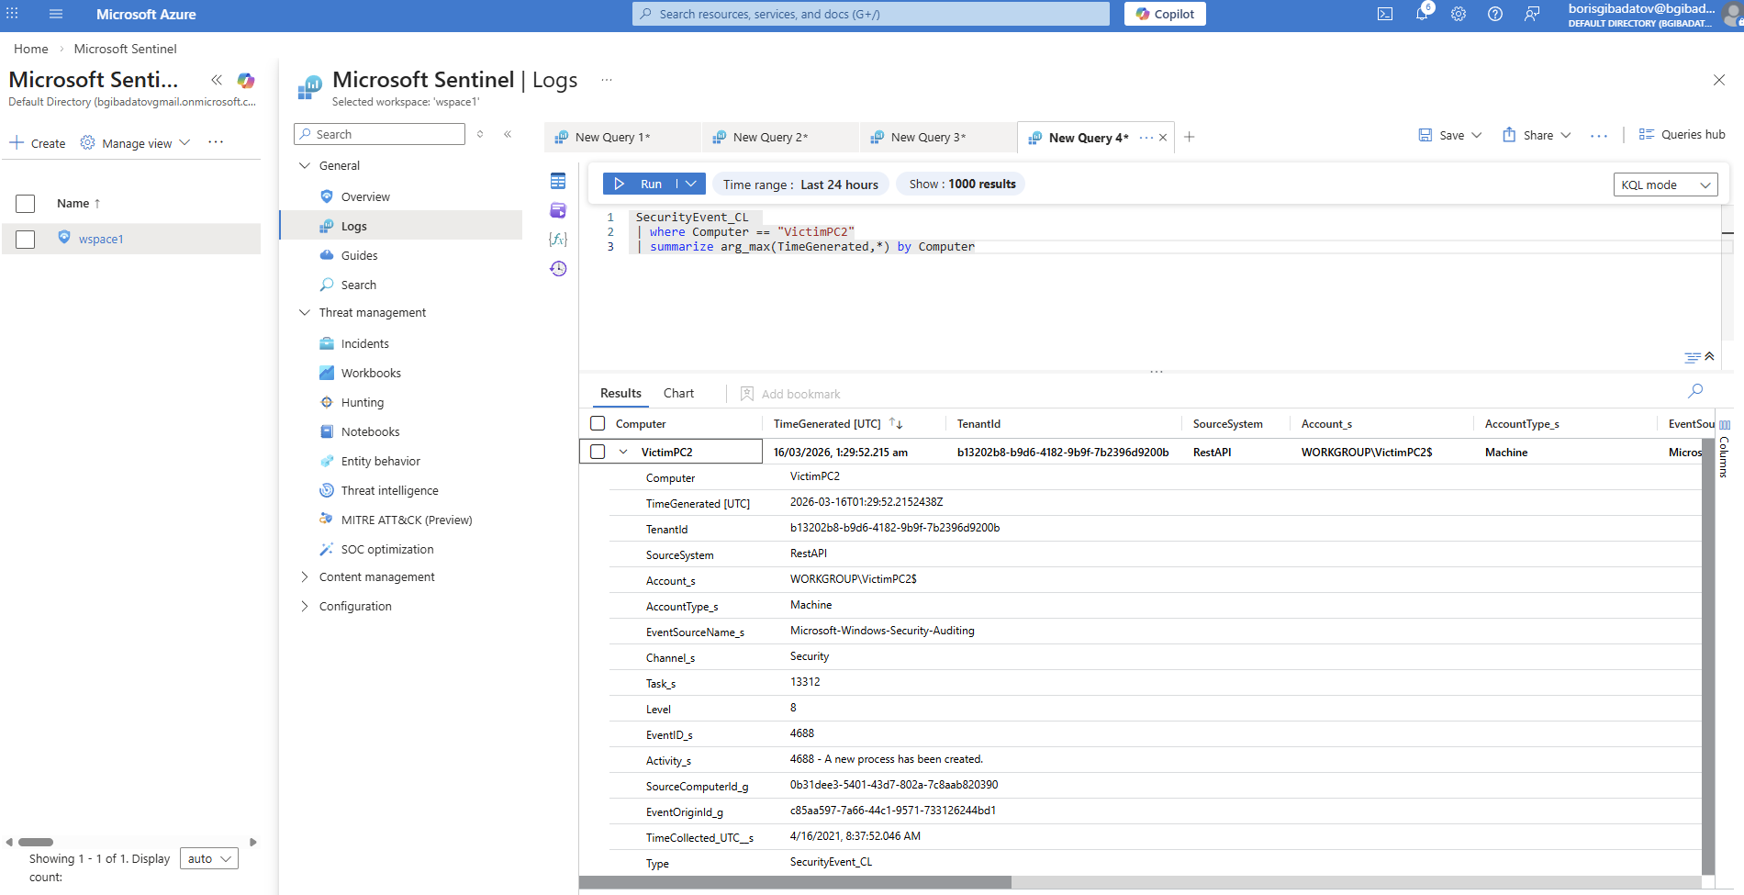Switch to the New Query 2 tab
This screenshot has height=895, width=1744.
click(770, 138)
